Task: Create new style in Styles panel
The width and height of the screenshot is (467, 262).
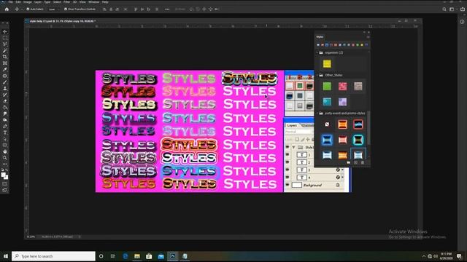Action: [355, 162]
